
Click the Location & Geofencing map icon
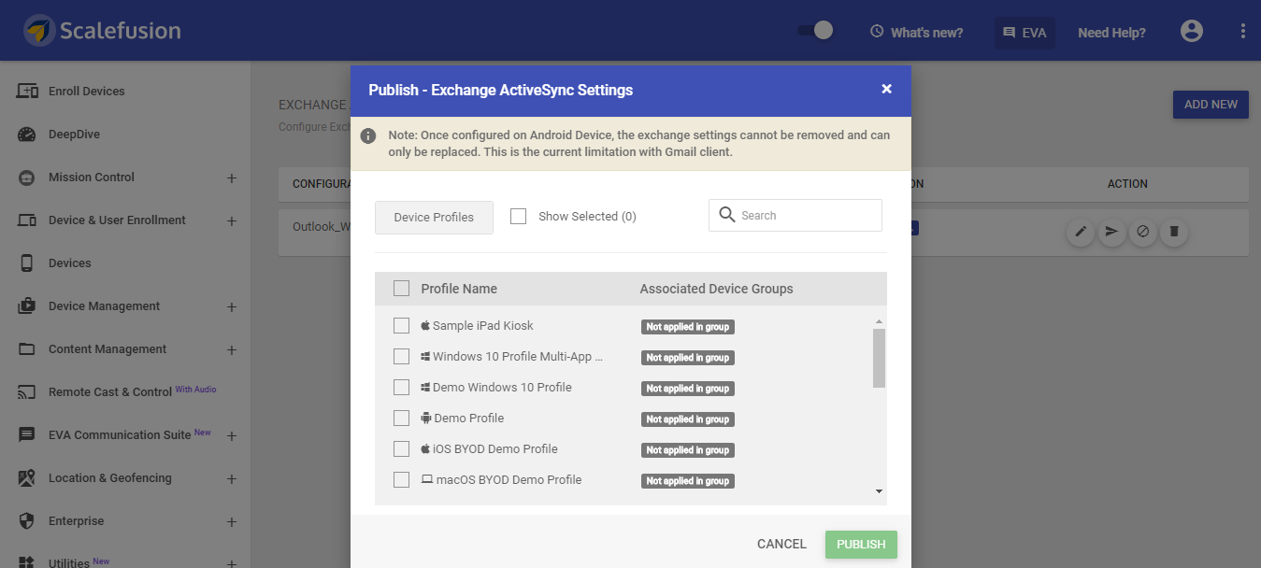[27, 478]
